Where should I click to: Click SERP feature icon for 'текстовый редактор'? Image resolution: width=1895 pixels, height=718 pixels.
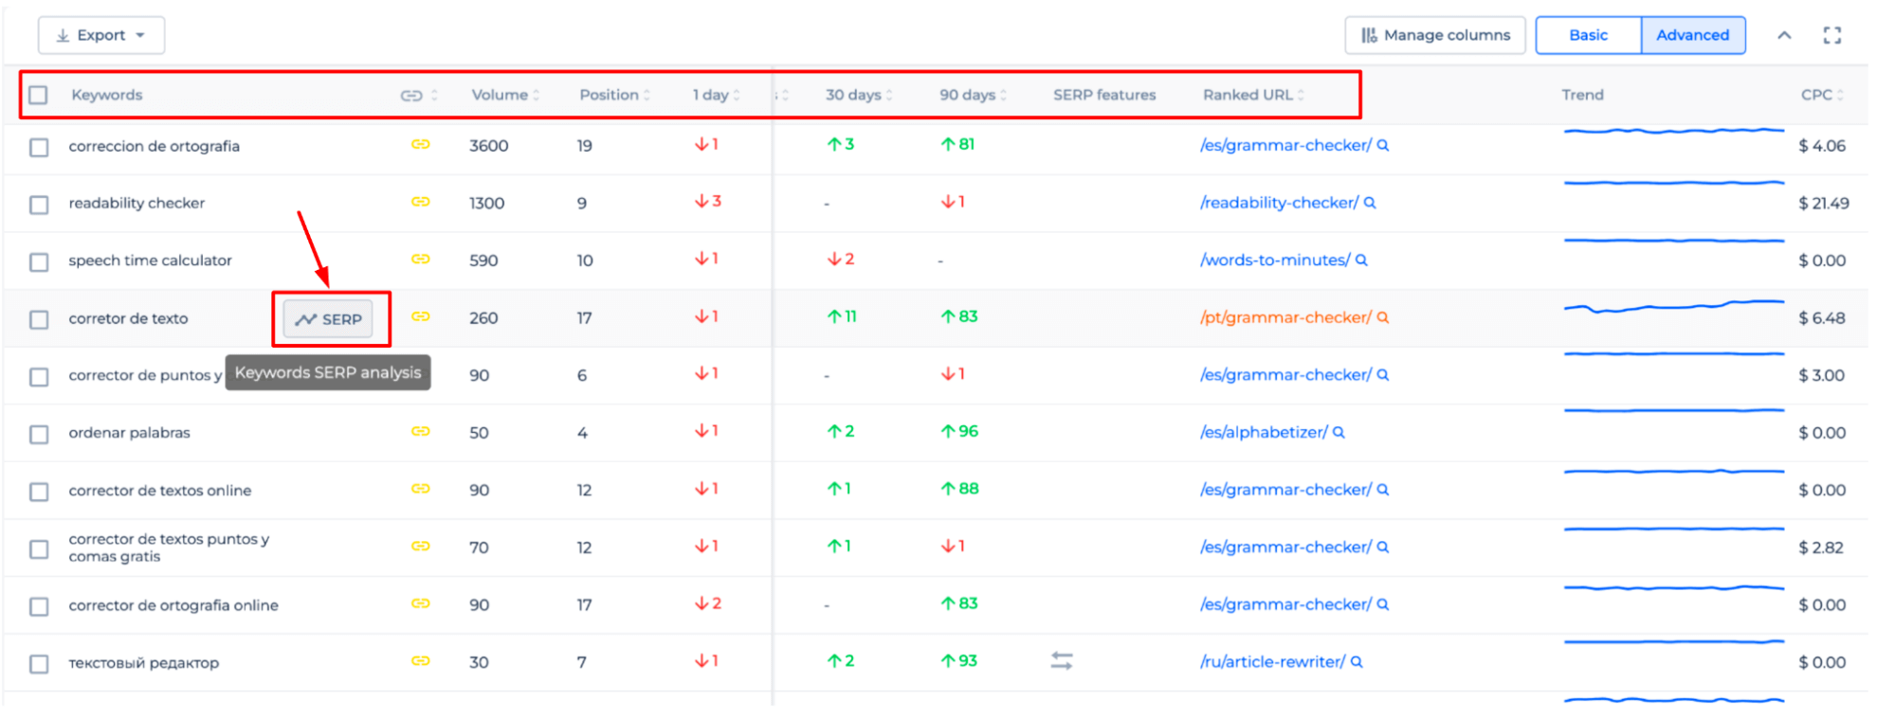pyautogui.click(x=1062, y=661)
